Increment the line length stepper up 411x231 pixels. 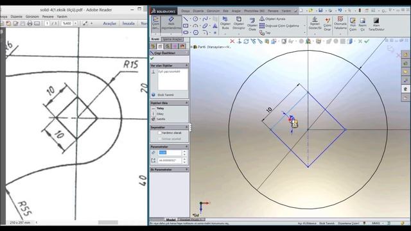pyautogui.click(x=184, y=151)
